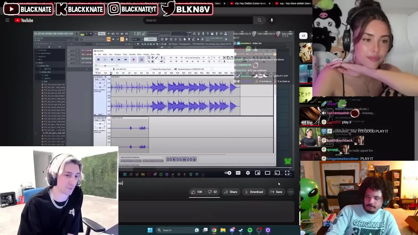Adjust the Audacity play-at-speed slider
The width and height of the screenshot is (418, 235).
105,65
